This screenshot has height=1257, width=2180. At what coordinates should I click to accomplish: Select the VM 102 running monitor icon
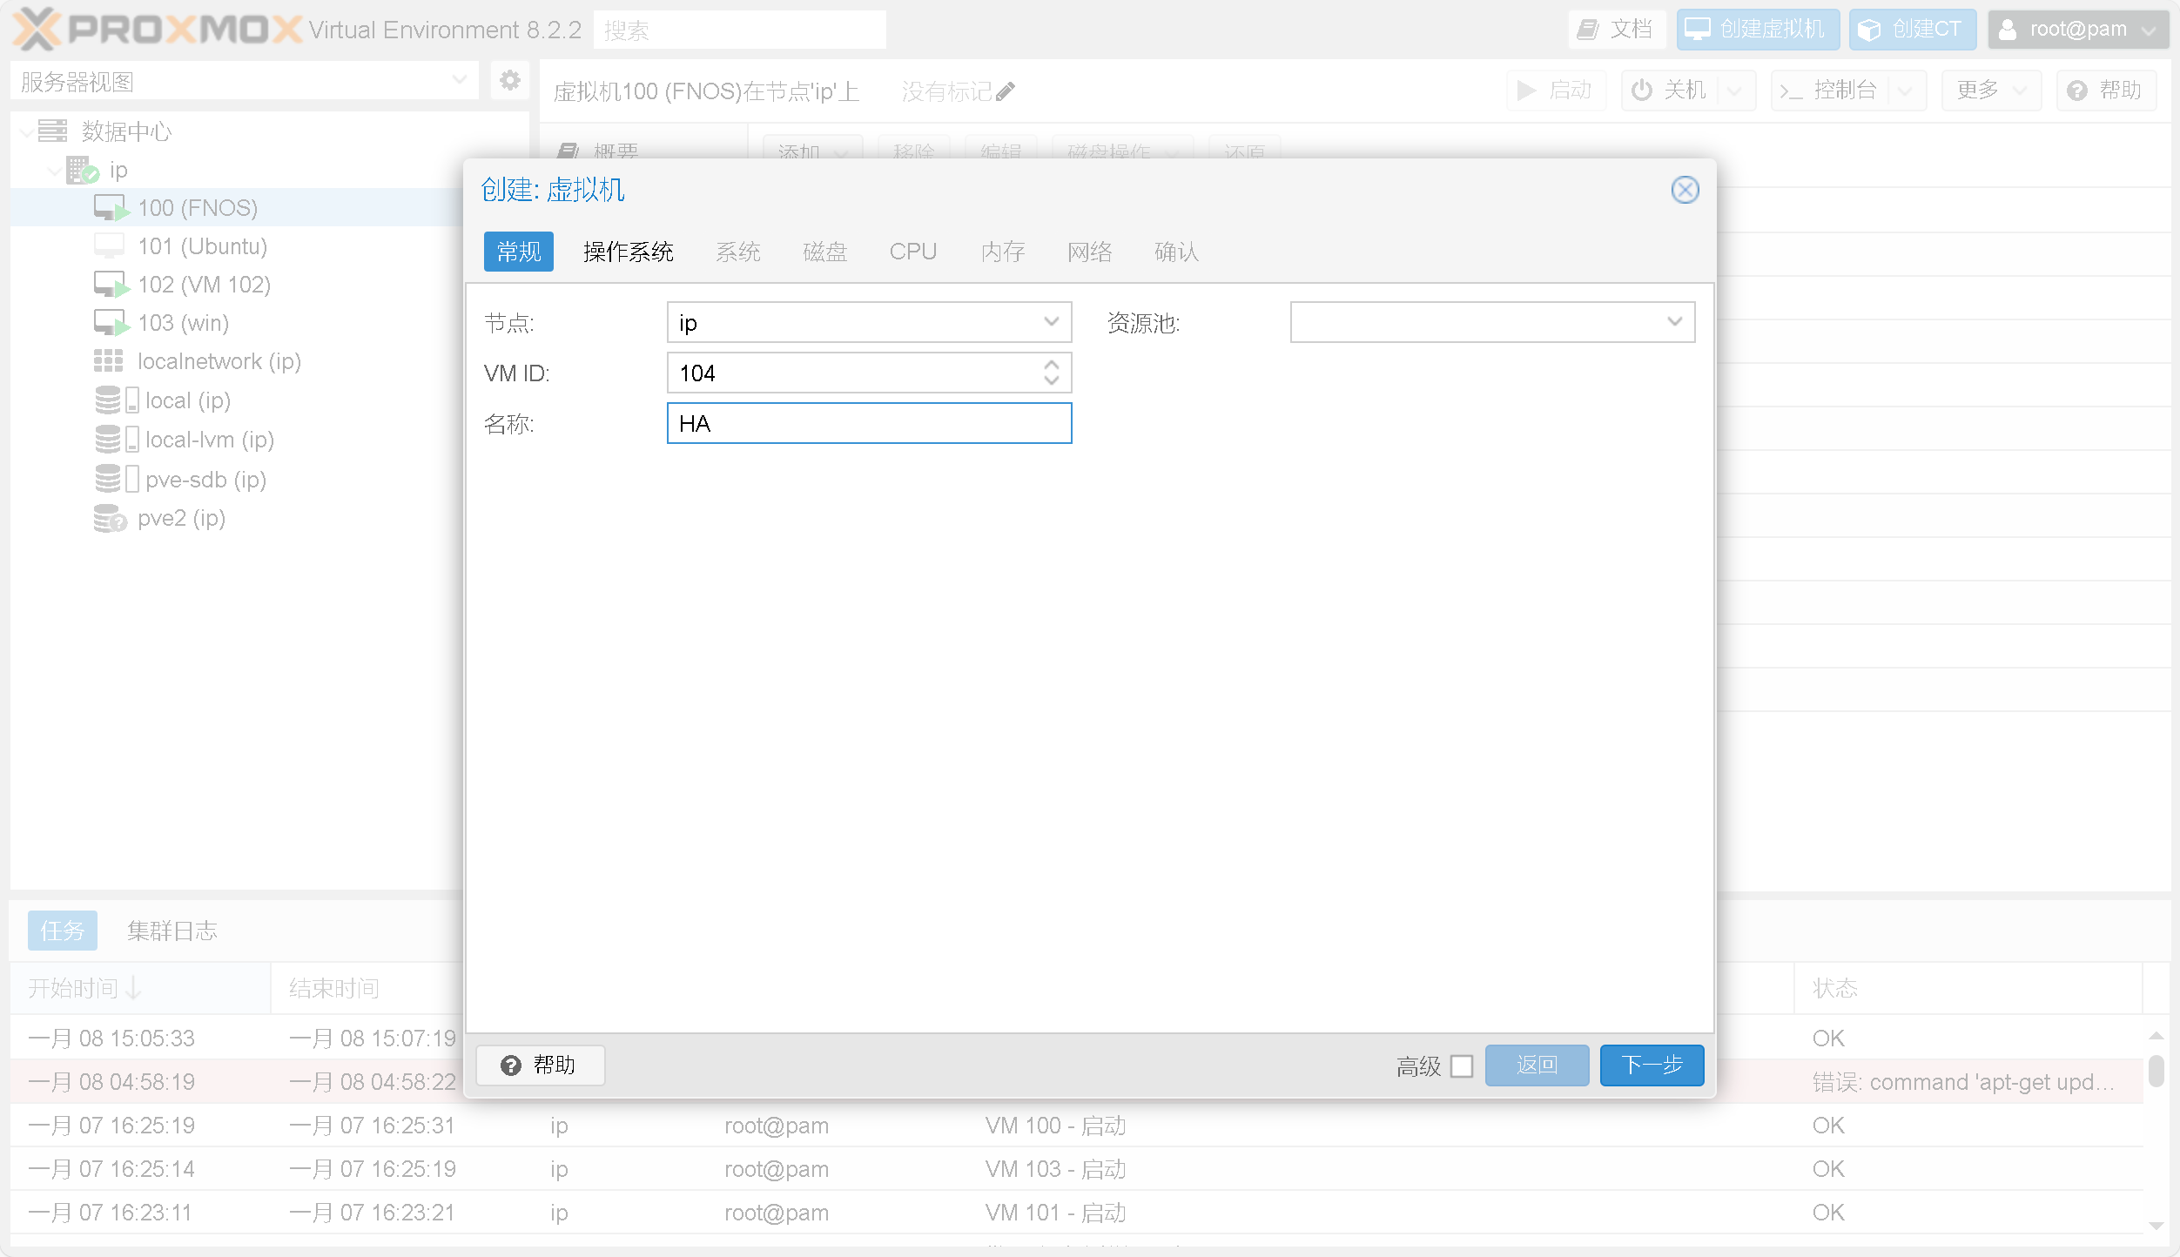pos(111,285)
